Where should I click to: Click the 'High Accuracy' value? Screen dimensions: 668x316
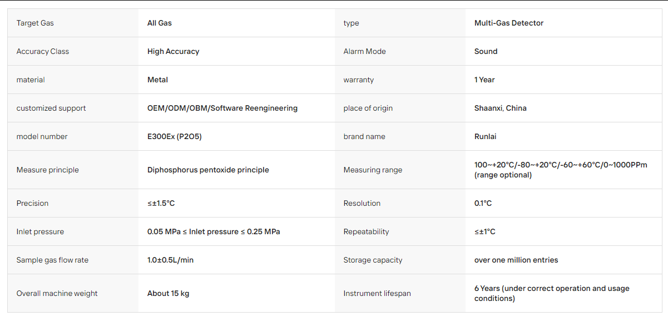pos(173,51)
